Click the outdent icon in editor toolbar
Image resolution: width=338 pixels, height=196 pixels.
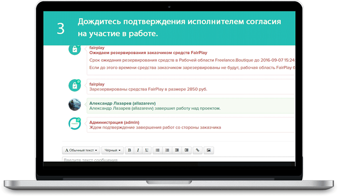click(x=177, y=150)
